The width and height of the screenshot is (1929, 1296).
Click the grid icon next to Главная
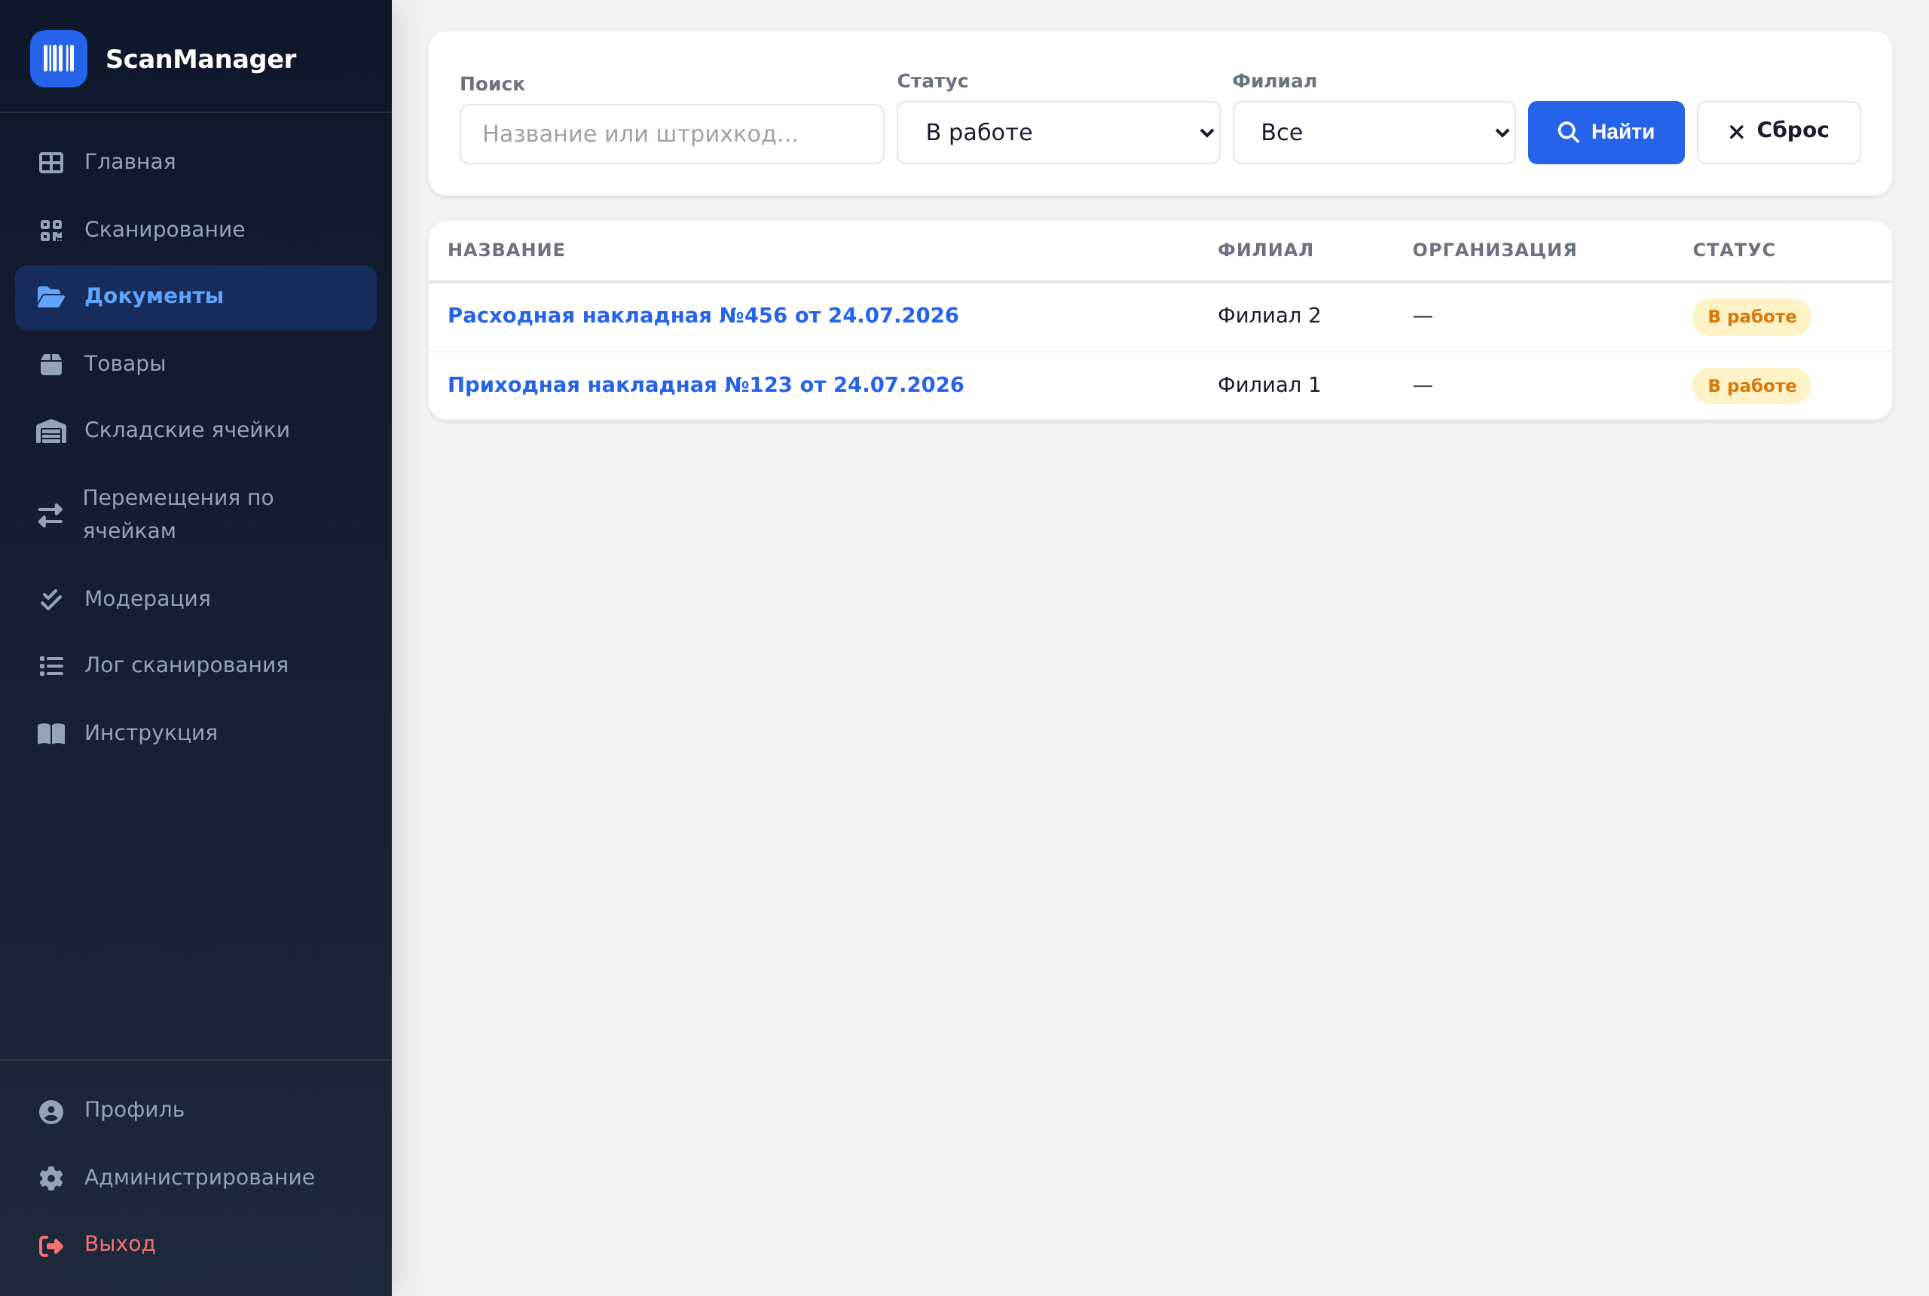(x=51, y=163)
